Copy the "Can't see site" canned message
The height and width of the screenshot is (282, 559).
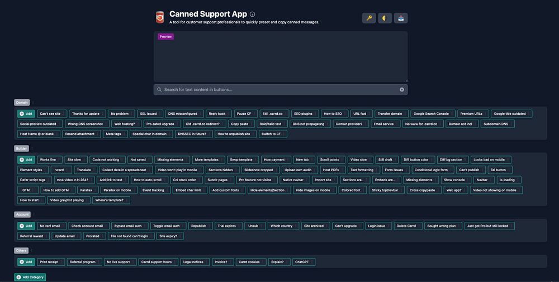pyautogui.click(x=52, y=114)
